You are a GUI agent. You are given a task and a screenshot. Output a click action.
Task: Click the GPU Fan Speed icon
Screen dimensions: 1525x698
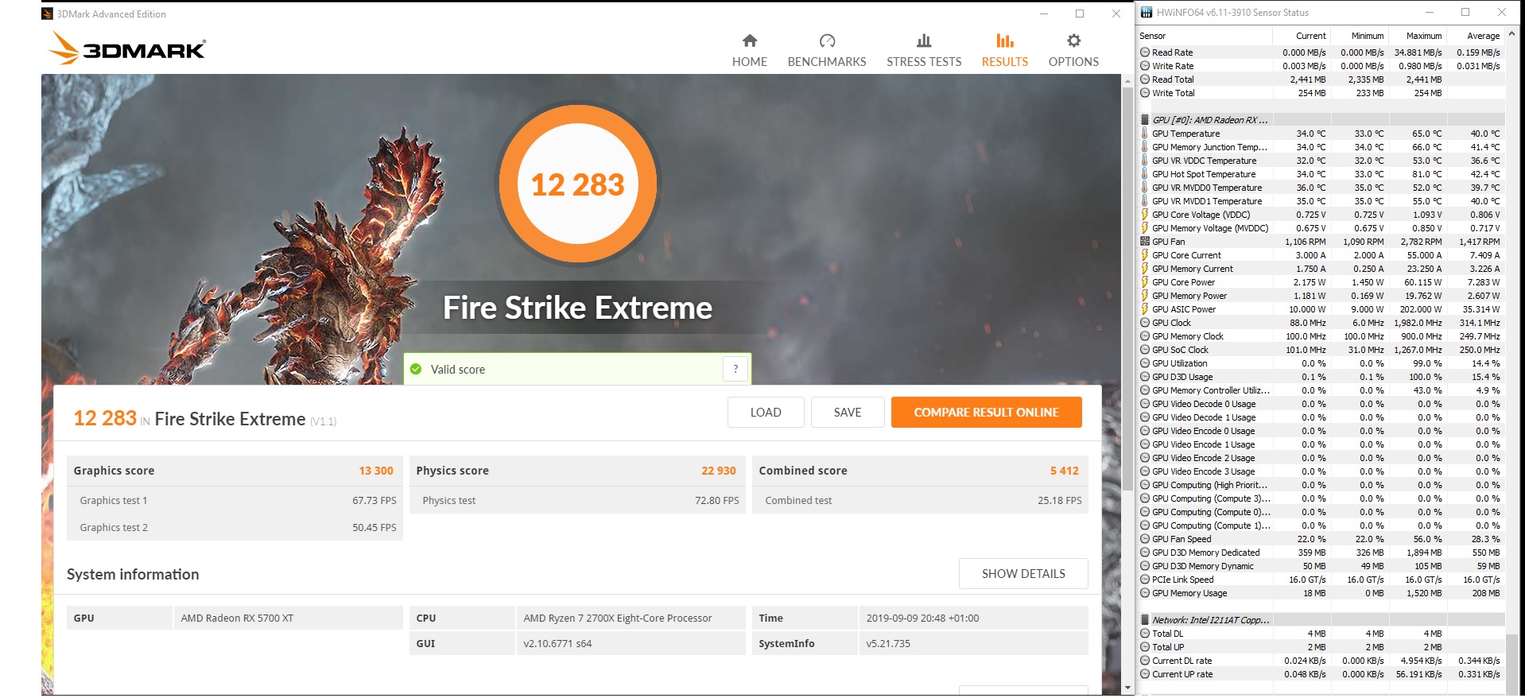pyautogui.click(x=1145, y=539)
